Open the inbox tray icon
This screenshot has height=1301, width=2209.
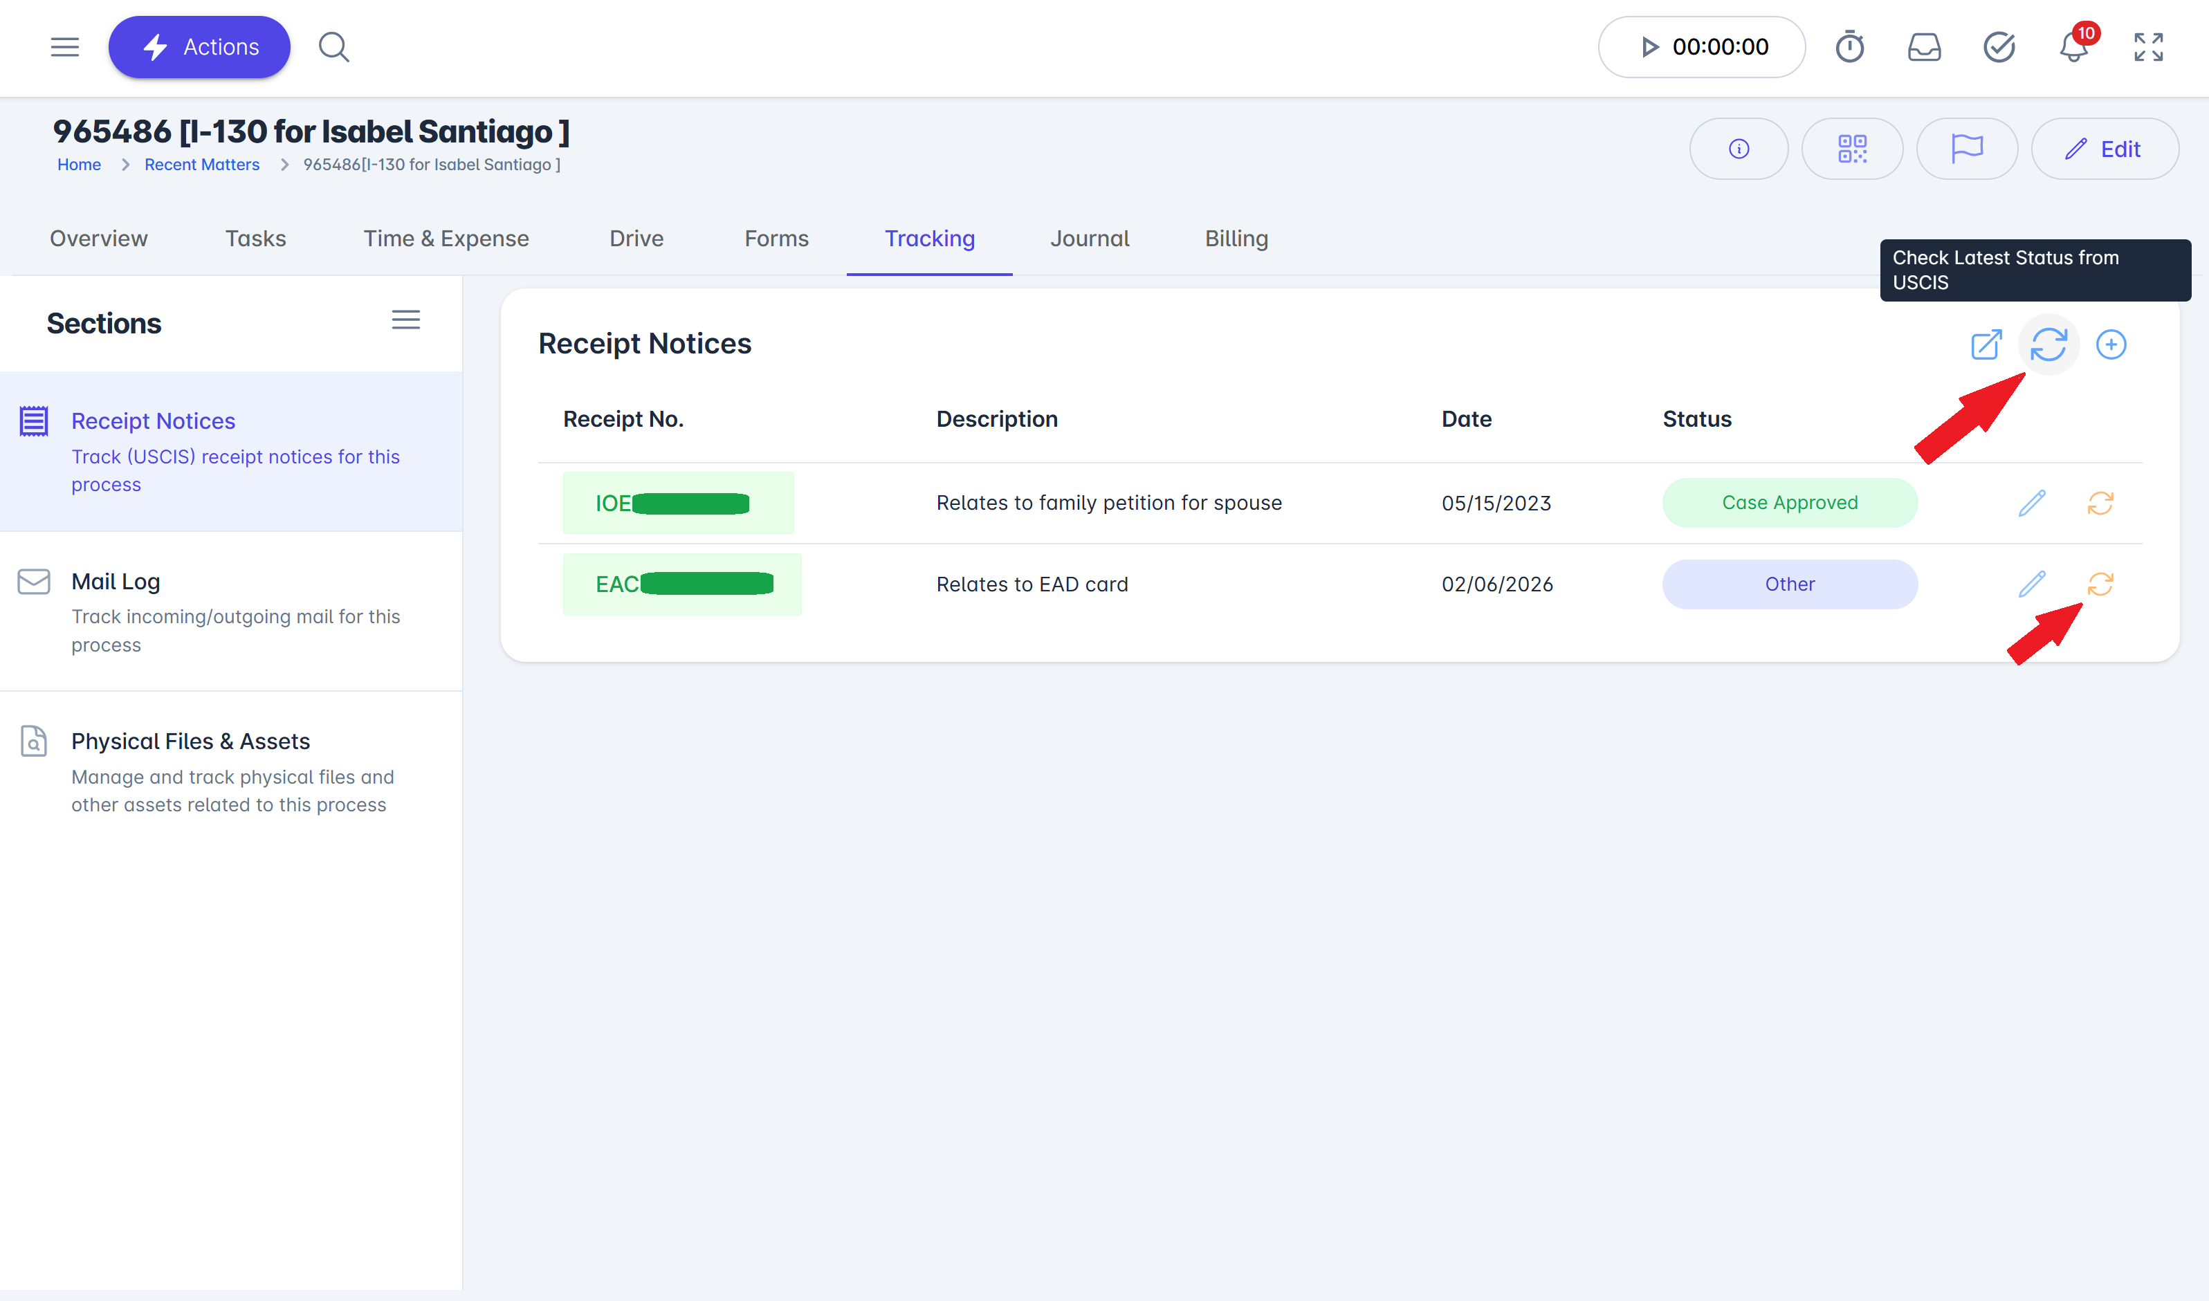[1923, 47]
